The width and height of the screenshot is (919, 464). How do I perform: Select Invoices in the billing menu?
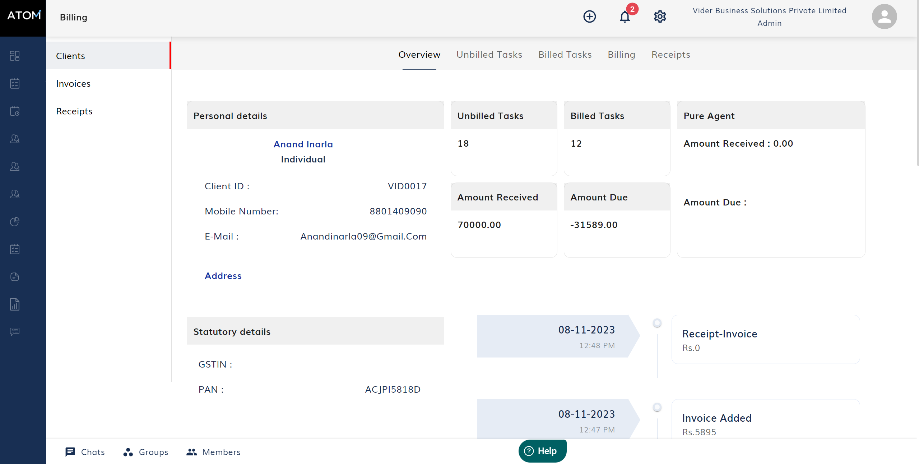tap(73, 84)
